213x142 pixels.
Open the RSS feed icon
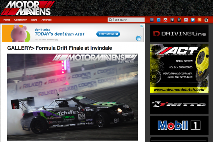[199, 20]
